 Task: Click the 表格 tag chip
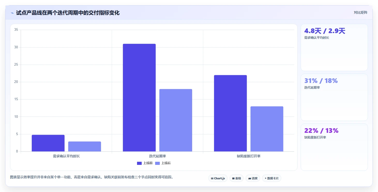point(237,178)
